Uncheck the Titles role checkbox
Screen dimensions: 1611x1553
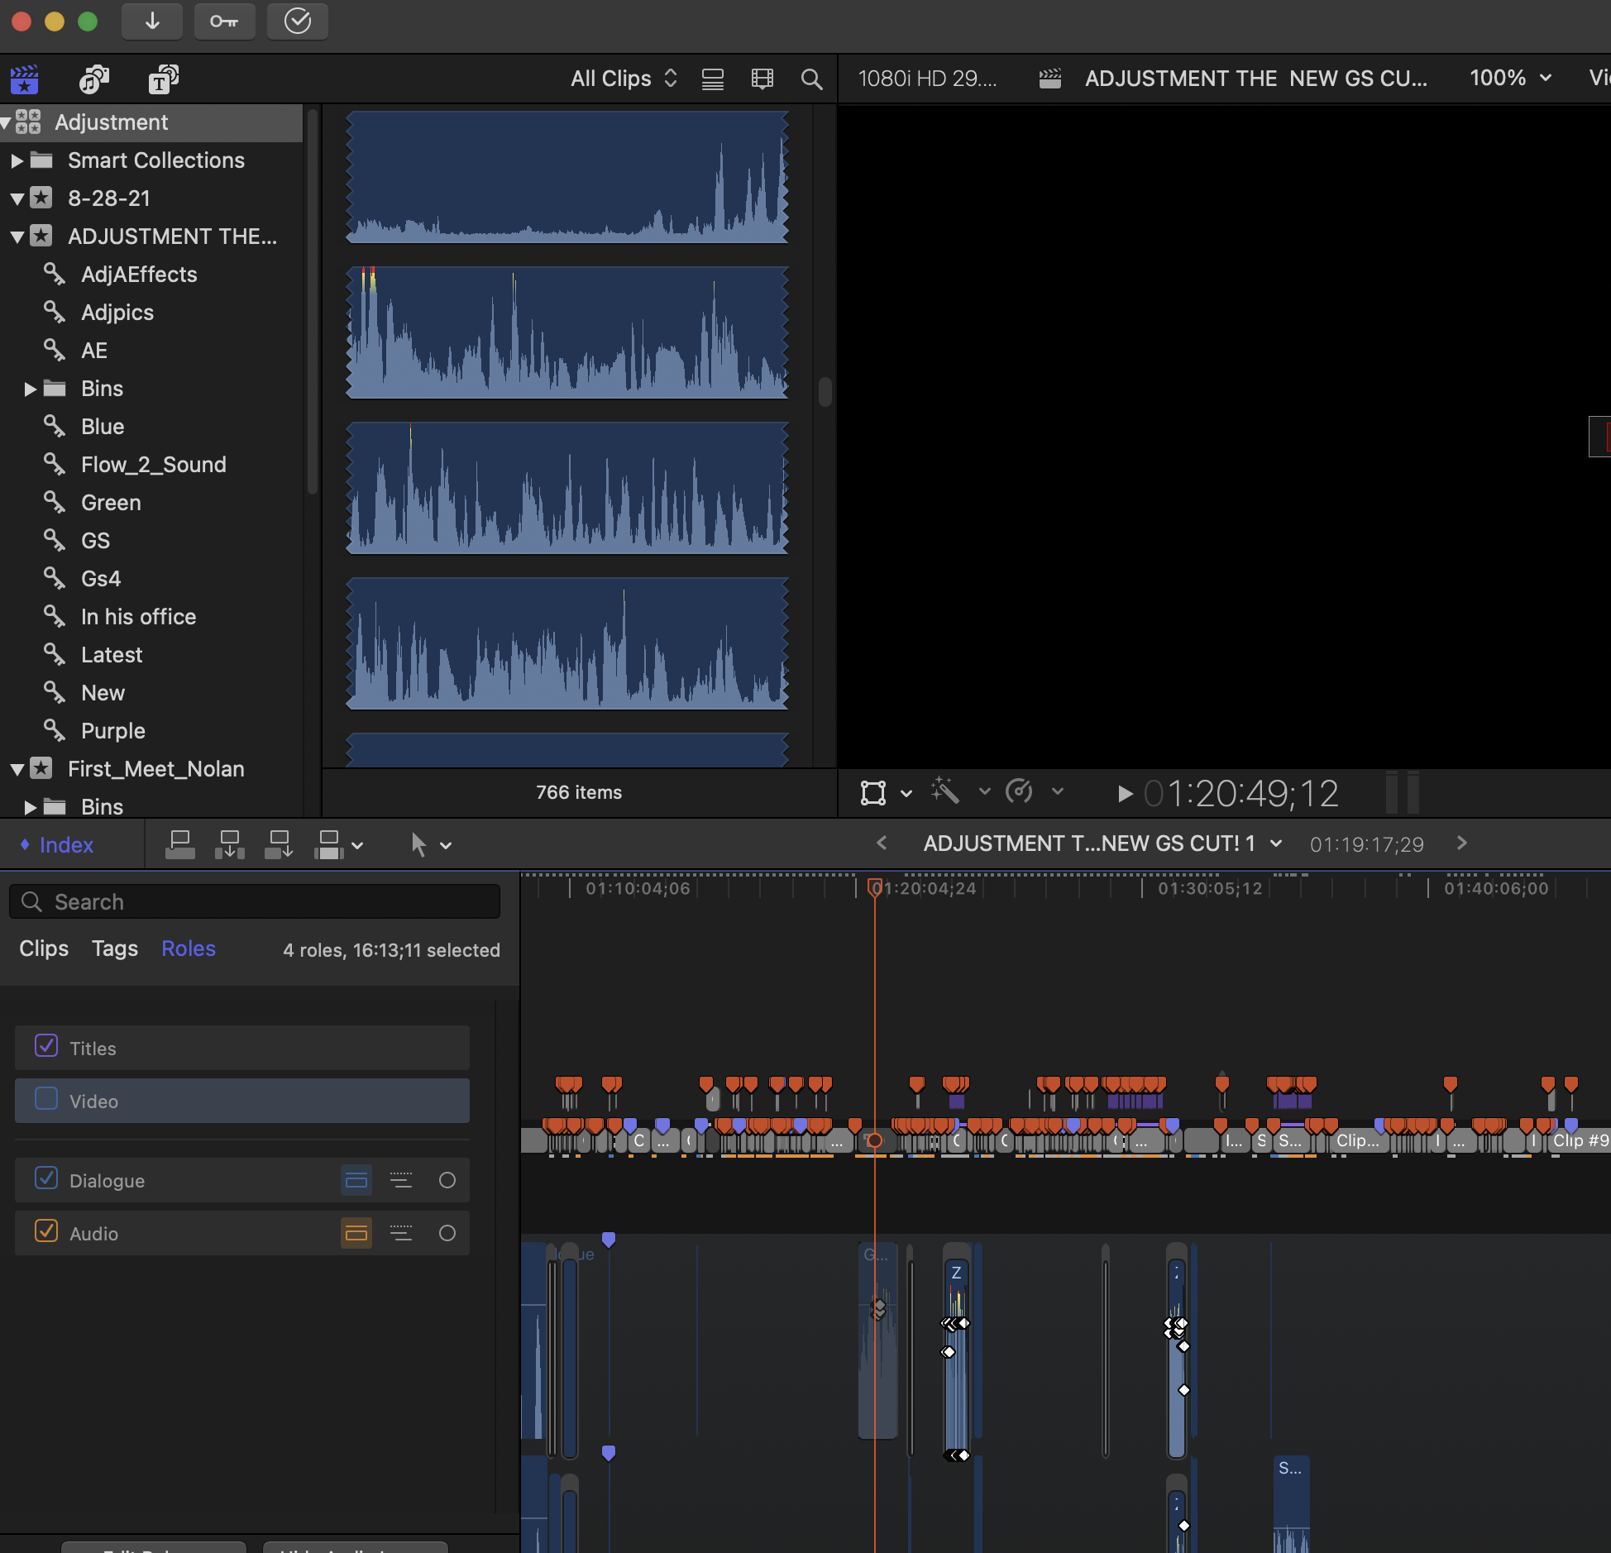click(47, 1047)
